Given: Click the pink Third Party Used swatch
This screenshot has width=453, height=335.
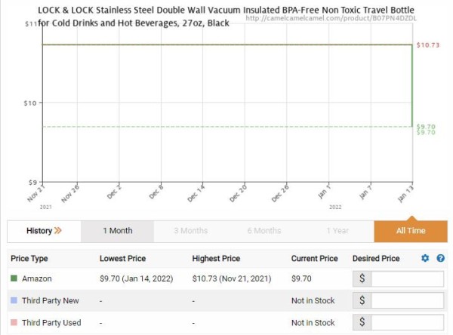Looking at the screenshot, I should click(14, 322).
